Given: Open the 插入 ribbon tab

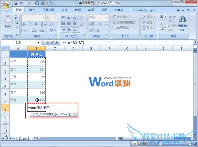Looking at the screenshot, I should click(x=32, y=10).
